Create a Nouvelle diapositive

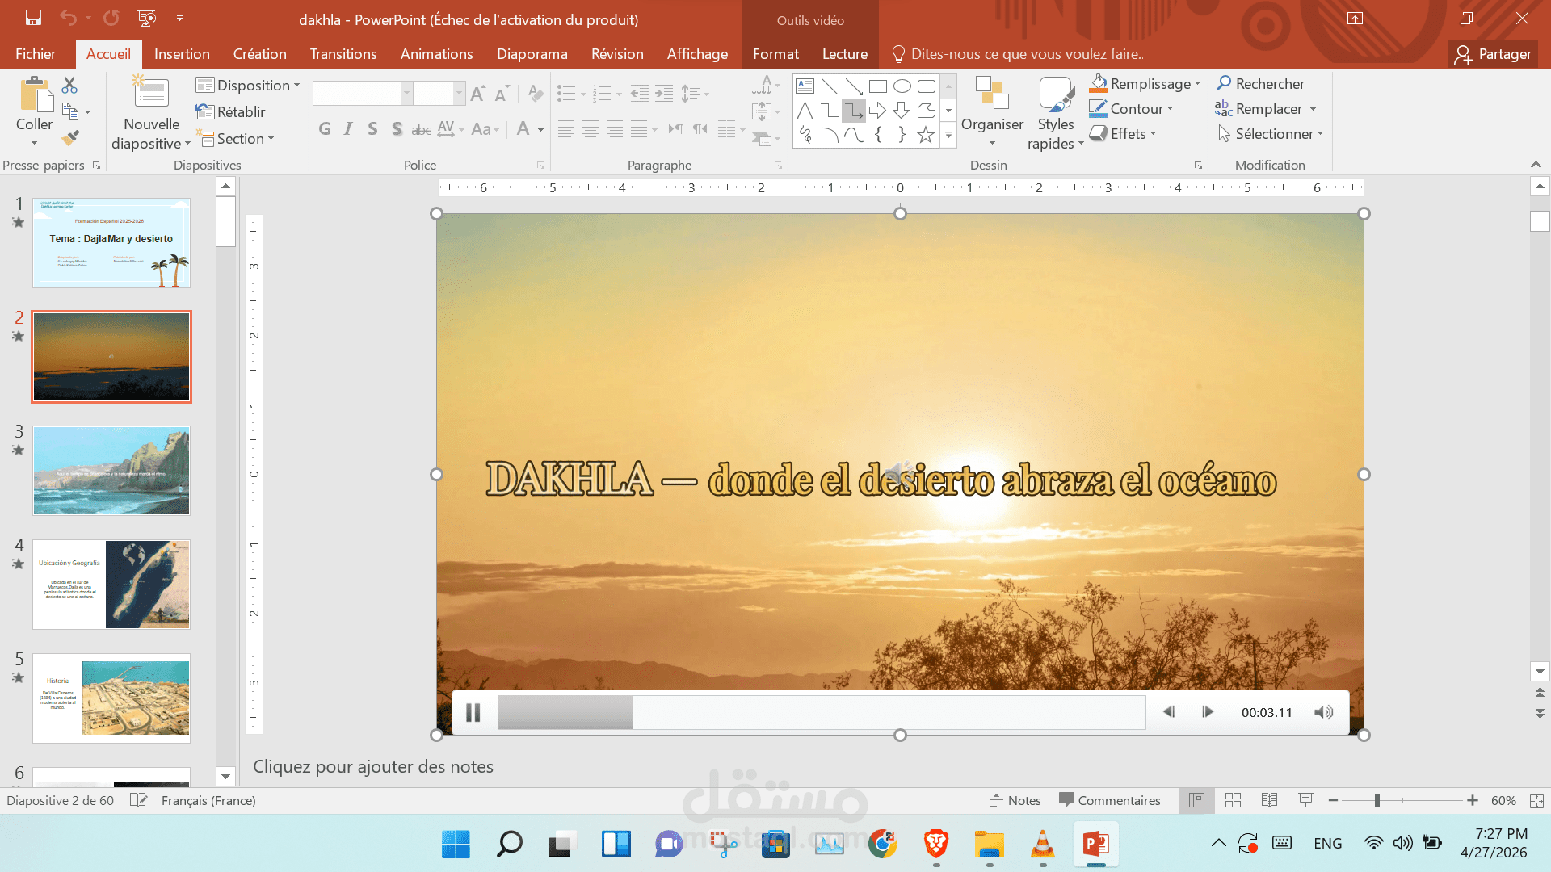click(151, 113)
